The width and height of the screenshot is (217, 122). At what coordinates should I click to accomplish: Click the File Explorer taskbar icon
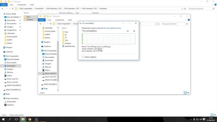[x=23, y=119]
